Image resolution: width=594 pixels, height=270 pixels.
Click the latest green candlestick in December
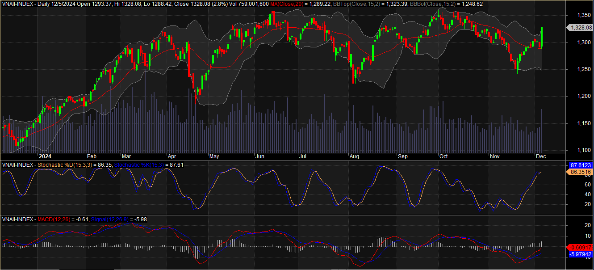(x=542, y=37)
